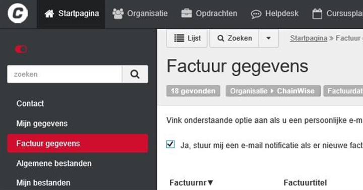Toggle the red sidebar switch
The height and width of the screenshot is (190, 363).
[21, 49]
